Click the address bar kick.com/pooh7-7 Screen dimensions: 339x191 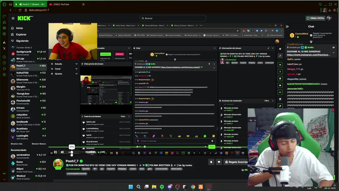click(x=39, y=10)
